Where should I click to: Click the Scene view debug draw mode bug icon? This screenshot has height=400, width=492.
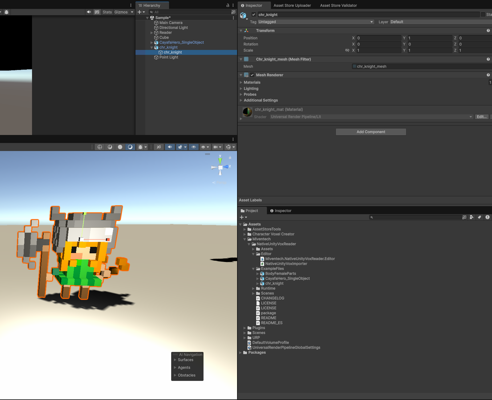pos(140,147)
